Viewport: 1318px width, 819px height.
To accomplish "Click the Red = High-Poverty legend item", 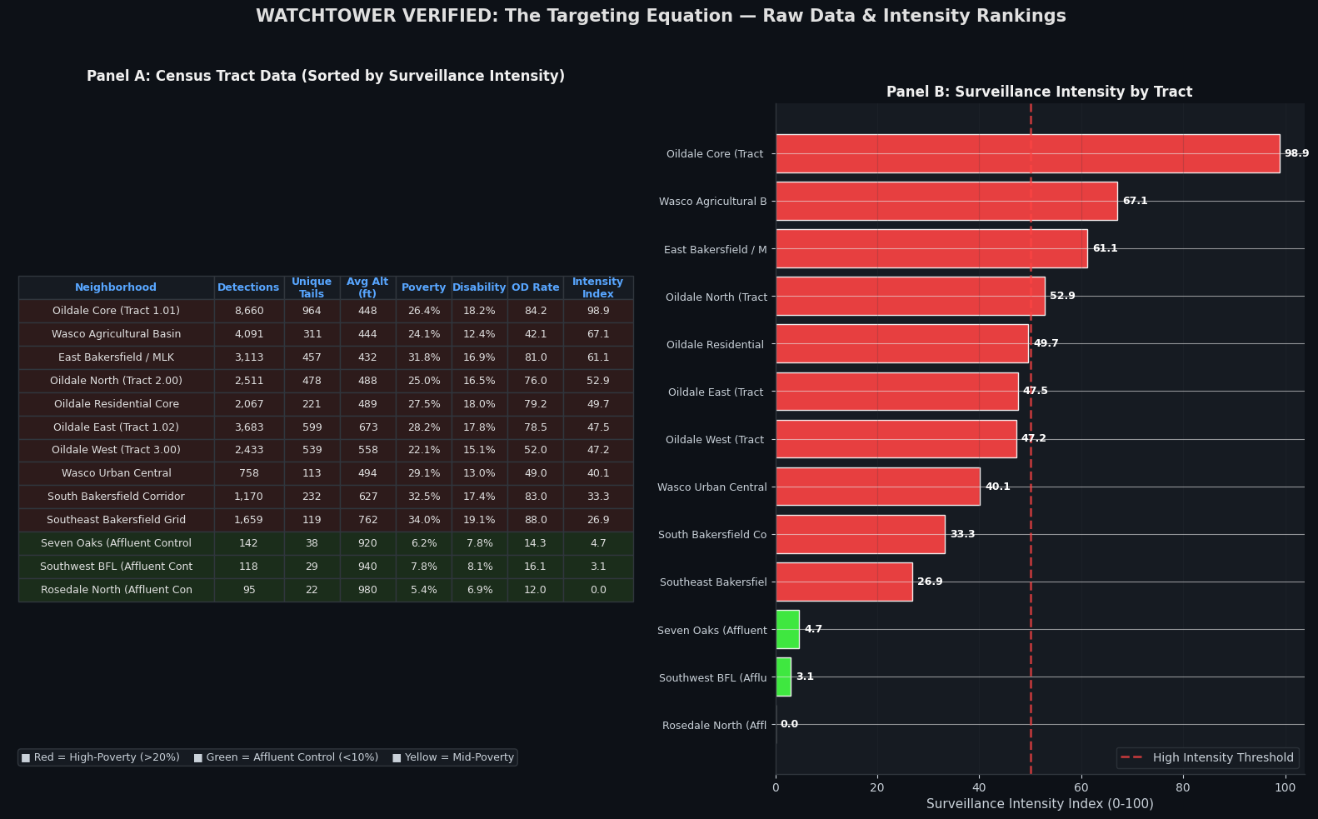I will [101, 757].
